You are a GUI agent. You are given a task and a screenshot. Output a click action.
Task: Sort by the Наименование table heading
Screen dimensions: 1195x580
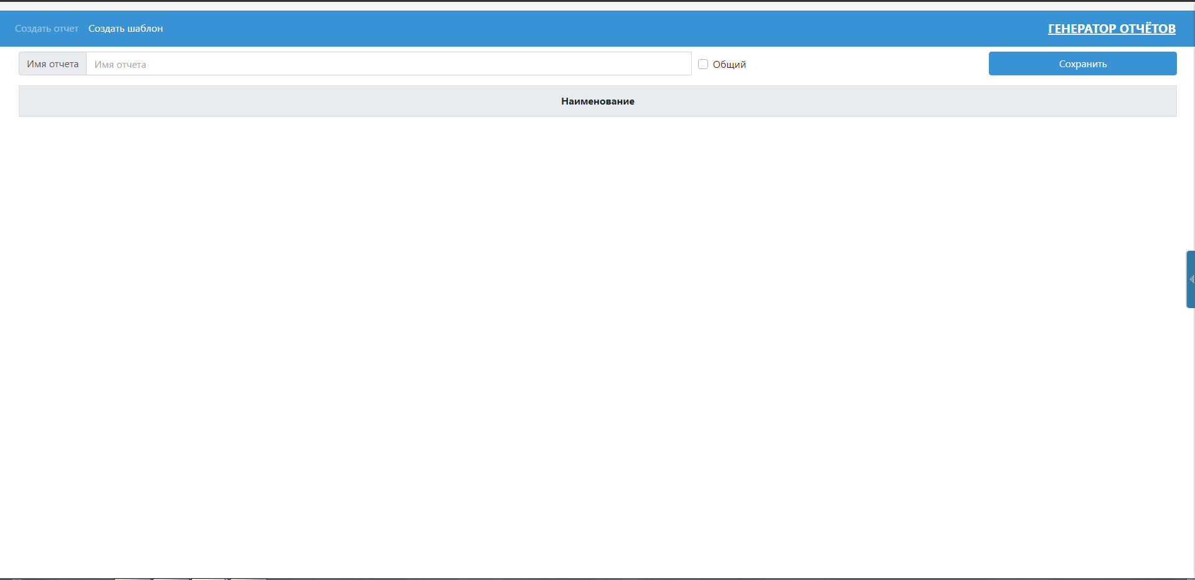tap(597, 101)
